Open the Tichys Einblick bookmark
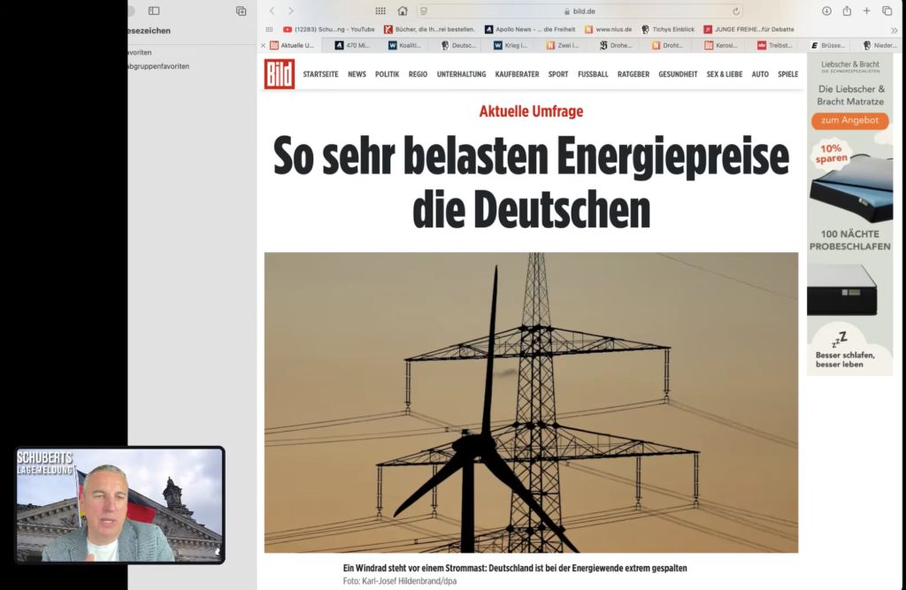906x590 pixels. 667,29
